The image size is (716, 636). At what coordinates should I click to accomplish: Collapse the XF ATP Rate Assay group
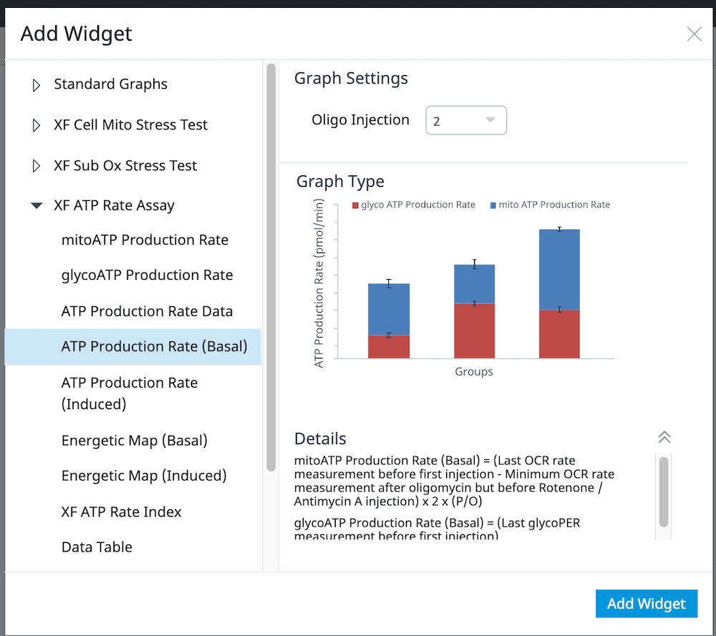[37, 206]
